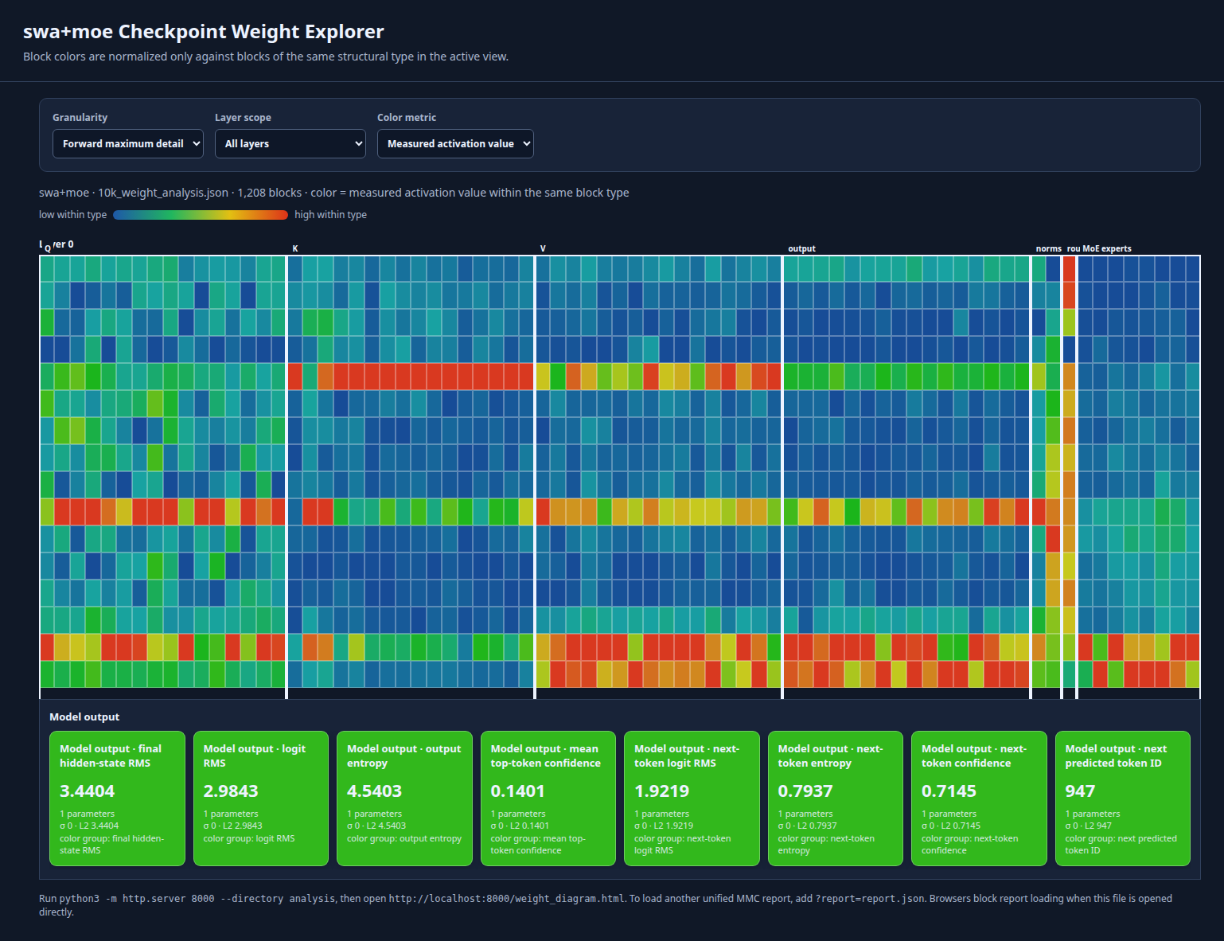Select the next predicted token ID card
The image size is (1224, 941).
tap(1123, 798)
